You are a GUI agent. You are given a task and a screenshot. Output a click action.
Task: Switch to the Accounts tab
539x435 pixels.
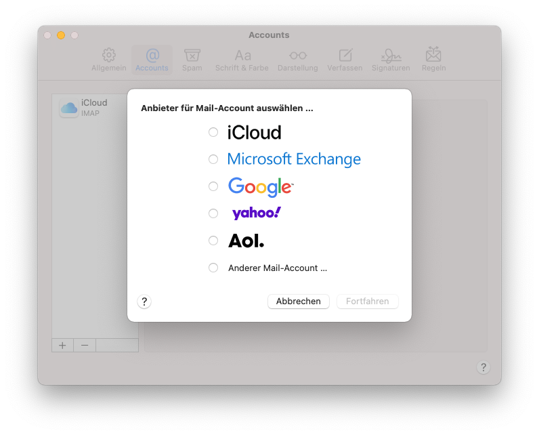(152, 60)
